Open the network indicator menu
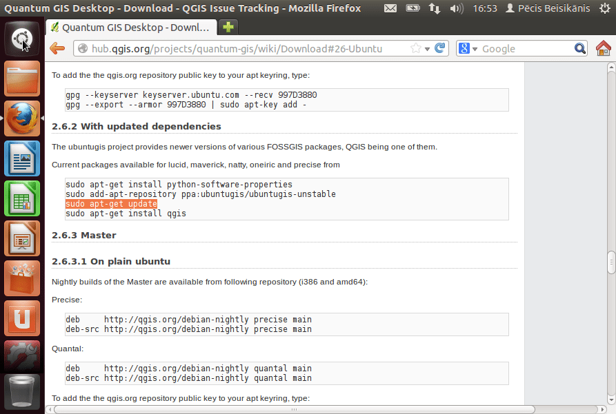616x414 pixels. (x=435, y=8)
